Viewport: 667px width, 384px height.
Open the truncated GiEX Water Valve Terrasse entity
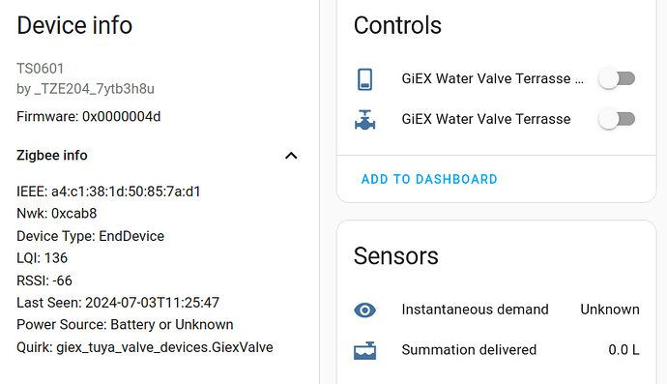tap(493, 78)
